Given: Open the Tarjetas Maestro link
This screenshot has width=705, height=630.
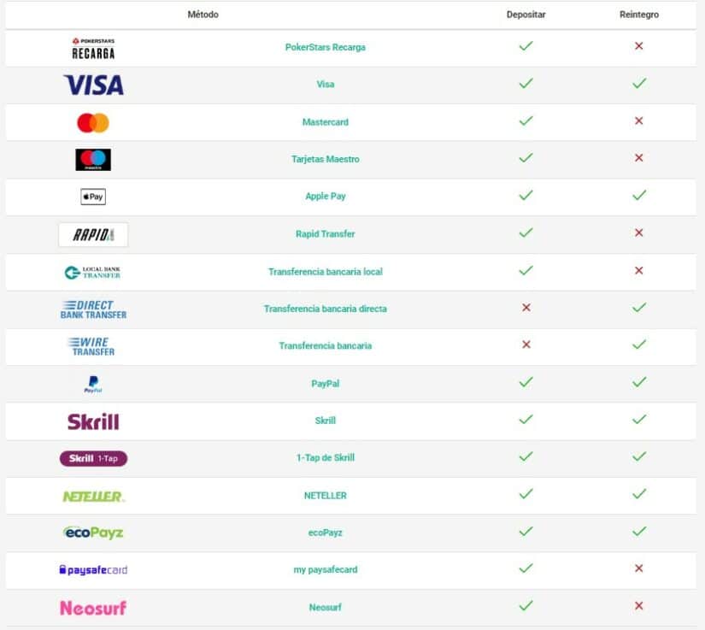Looking at the screenshot, I should pos(325,159).
